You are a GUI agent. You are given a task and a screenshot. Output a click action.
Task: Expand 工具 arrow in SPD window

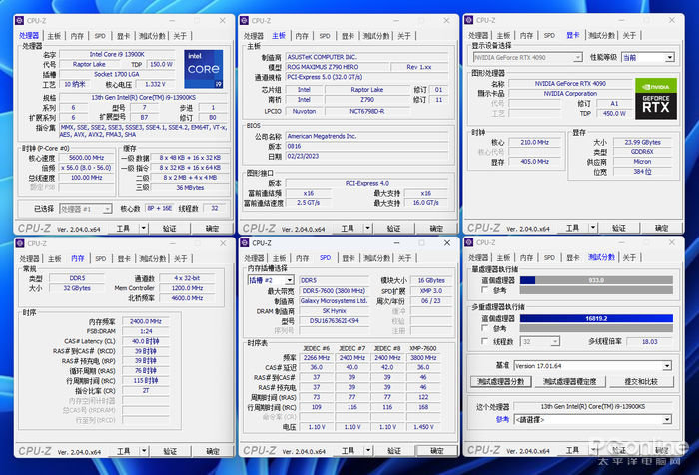[368, 450]
